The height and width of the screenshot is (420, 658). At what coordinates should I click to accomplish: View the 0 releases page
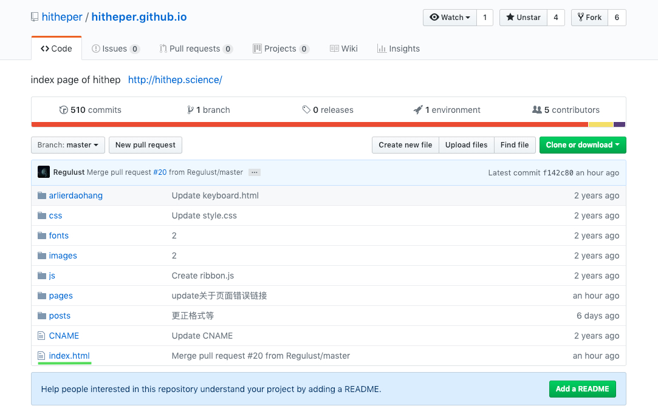(x=327, y=110)
